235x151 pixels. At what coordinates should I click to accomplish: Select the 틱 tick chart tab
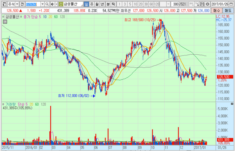[113, 4]
